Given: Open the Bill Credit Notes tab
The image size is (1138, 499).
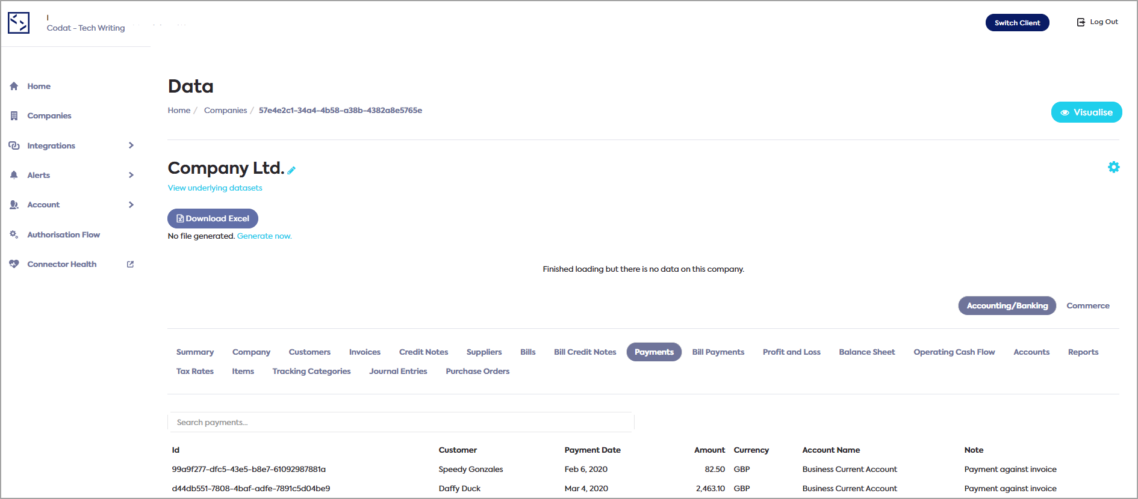Looking at the screenshot, I should point(585,352).
